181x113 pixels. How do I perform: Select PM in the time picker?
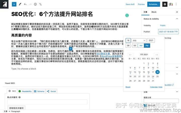147,45
